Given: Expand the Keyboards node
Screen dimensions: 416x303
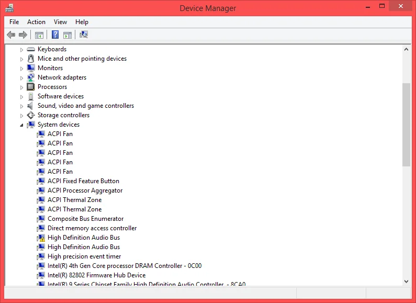Looking at the screenshot, I should pos(21,50).
